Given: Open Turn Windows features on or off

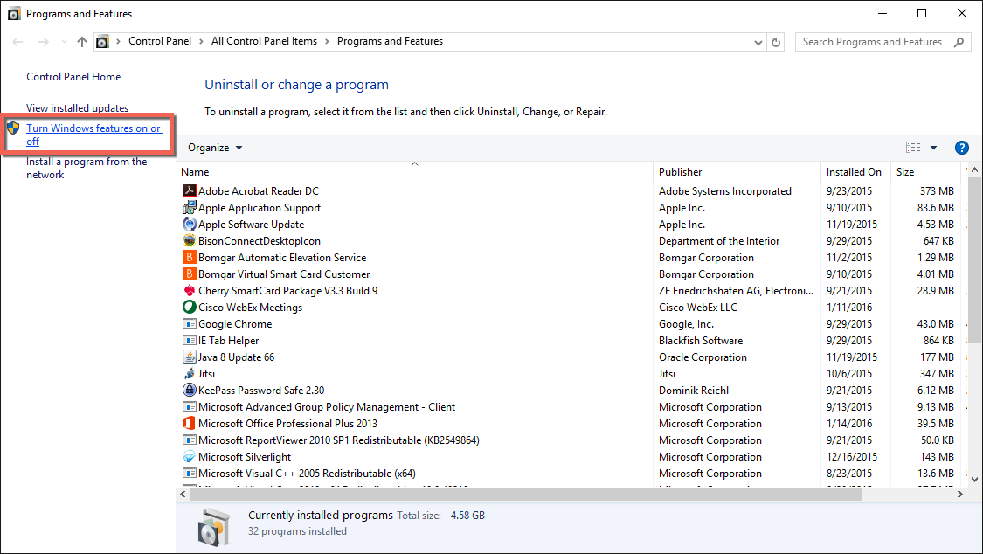Looking at the screenshot, I should point(93,134).
